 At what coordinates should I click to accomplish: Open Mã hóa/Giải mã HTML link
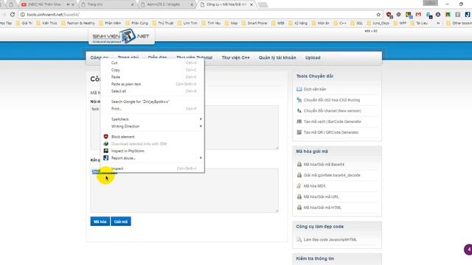[x=322, y=208]
